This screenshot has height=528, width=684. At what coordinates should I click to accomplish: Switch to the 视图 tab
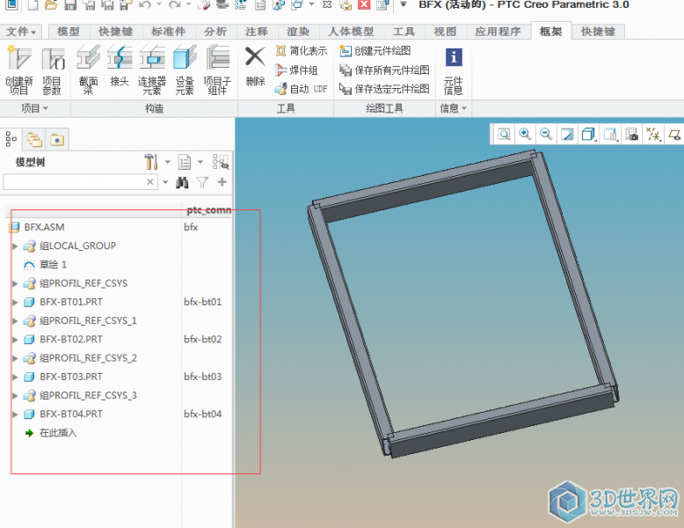tap(445, 32)
